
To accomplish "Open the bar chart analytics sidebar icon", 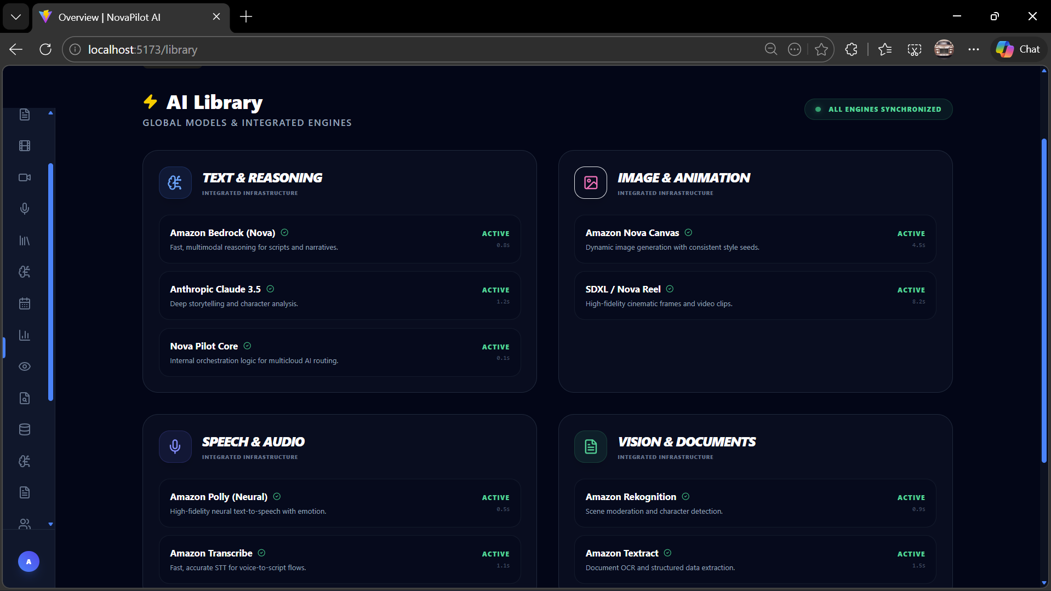I will point(25,335).
